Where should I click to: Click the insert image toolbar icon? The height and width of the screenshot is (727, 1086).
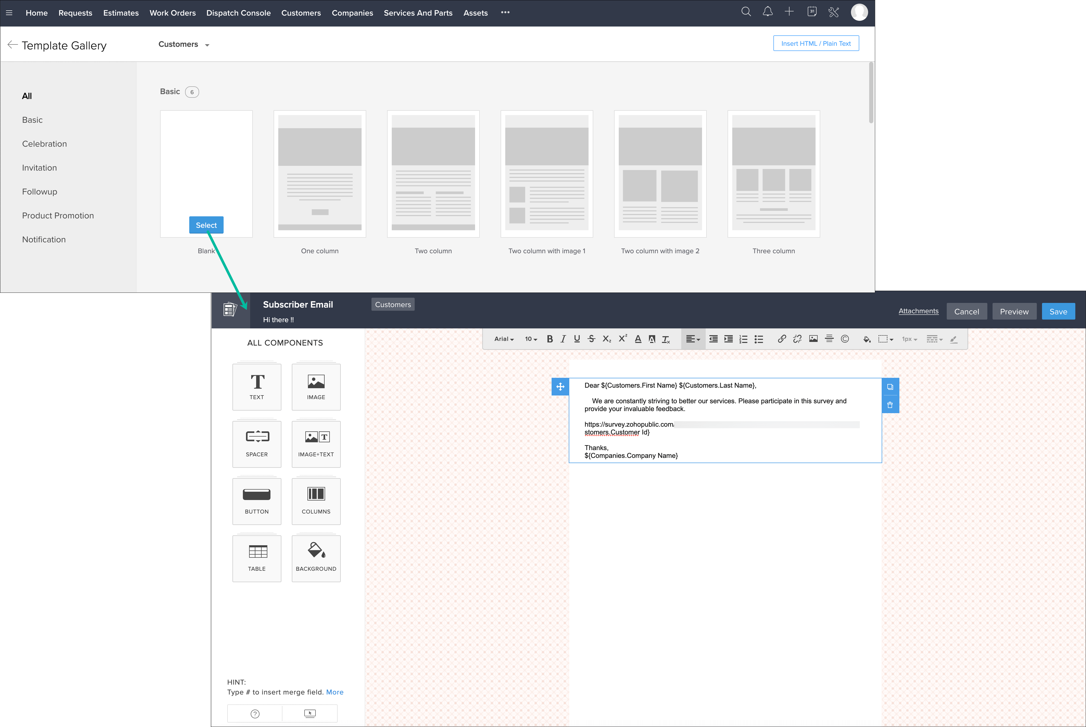click(813, 339)
